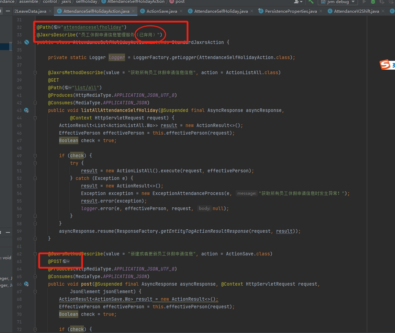Click the globe URL icon in @Path on line 32
The image size is (395, 333).
[x=57, y=27]
